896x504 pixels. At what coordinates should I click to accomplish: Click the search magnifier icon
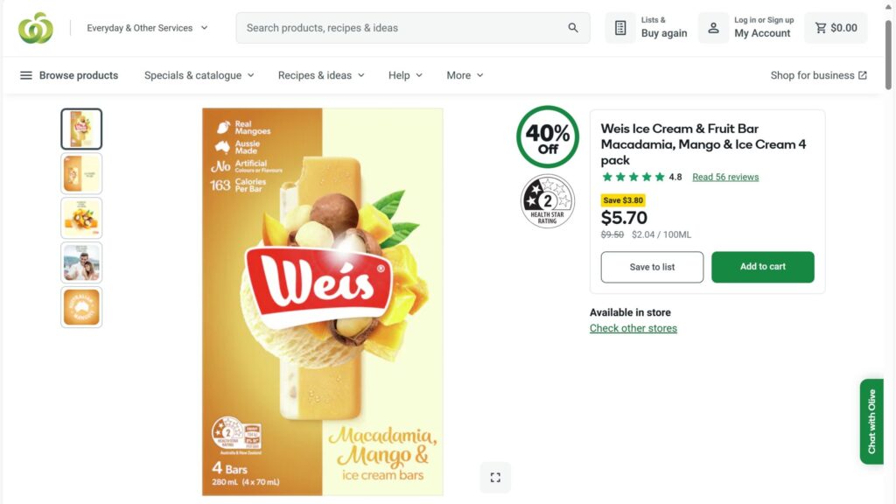point(573,28)
